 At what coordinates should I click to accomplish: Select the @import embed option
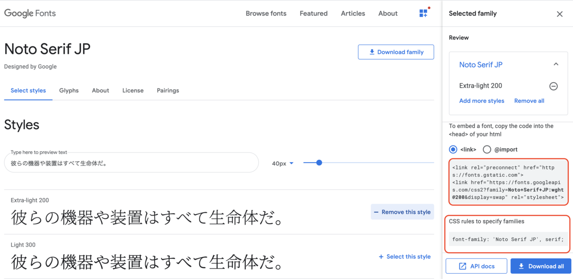(x=487, y=149)
